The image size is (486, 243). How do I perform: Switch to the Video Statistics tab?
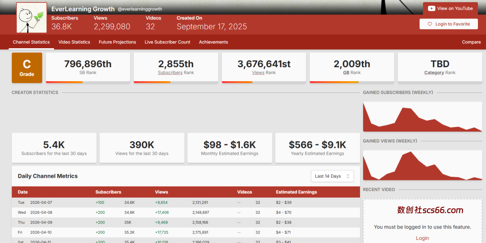tap(74, 42)
